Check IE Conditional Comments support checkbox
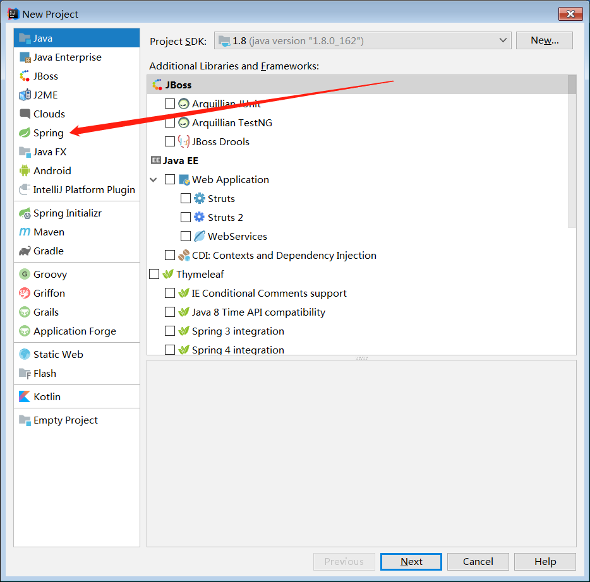590x582 pixels. [170, 293]
